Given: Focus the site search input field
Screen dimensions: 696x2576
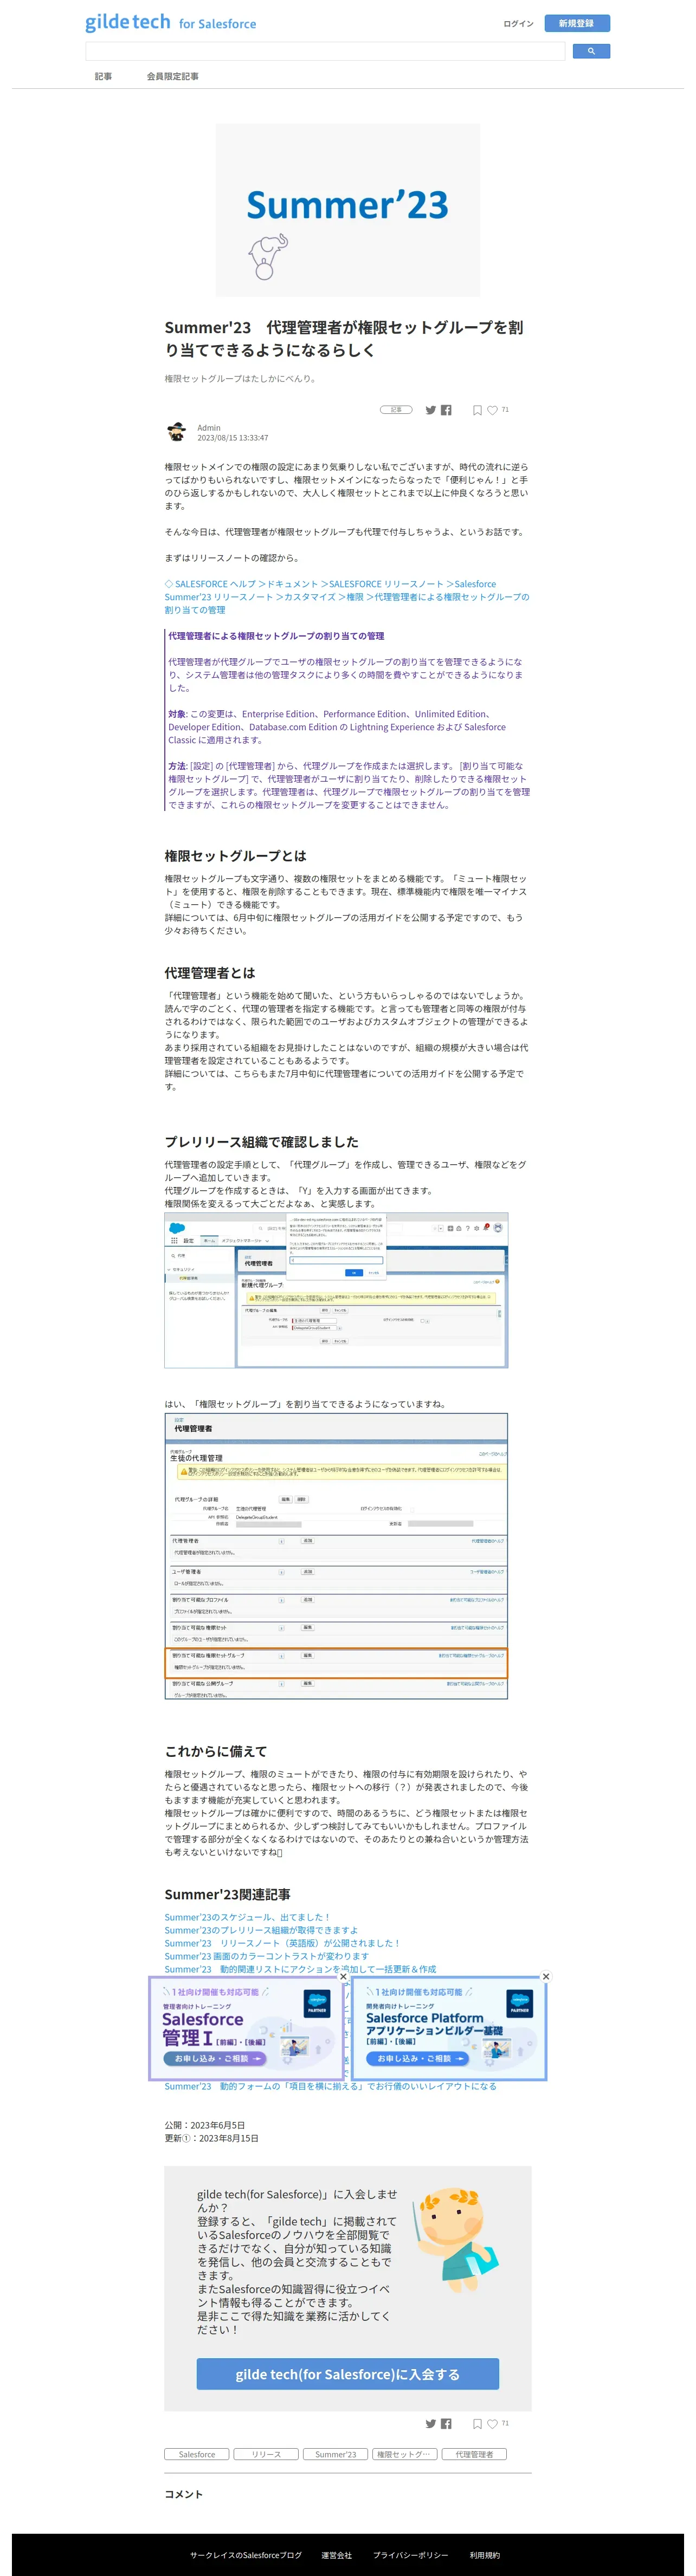Looking at the screenshot, I should pos(325,51).
